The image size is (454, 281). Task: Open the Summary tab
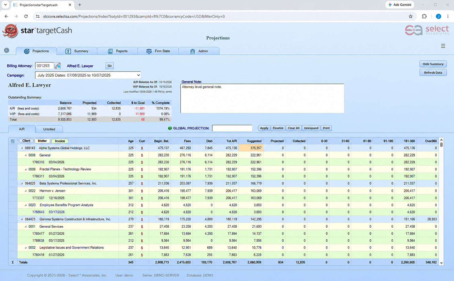(77, 51)
